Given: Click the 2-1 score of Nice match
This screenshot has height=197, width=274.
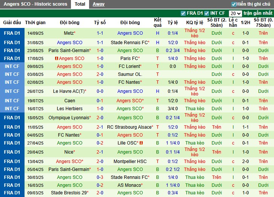Looking at the screenshot, I should tap(100, 152).
